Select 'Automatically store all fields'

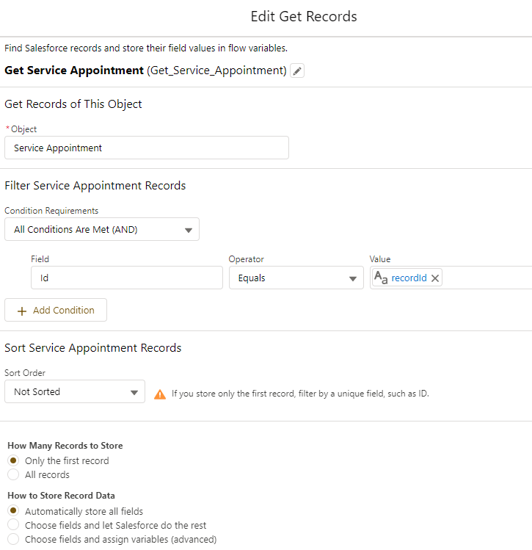tap(14, 511)
